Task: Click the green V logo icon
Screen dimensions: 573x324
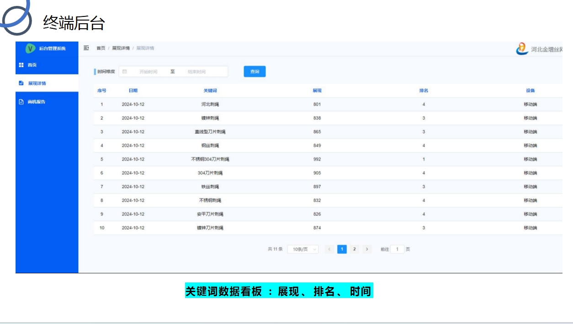Action: 30,48
